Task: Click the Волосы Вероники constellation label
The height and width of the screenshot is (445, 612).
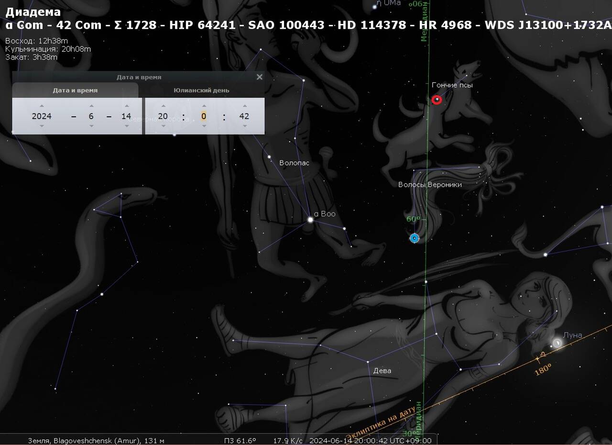Action: 430,184
